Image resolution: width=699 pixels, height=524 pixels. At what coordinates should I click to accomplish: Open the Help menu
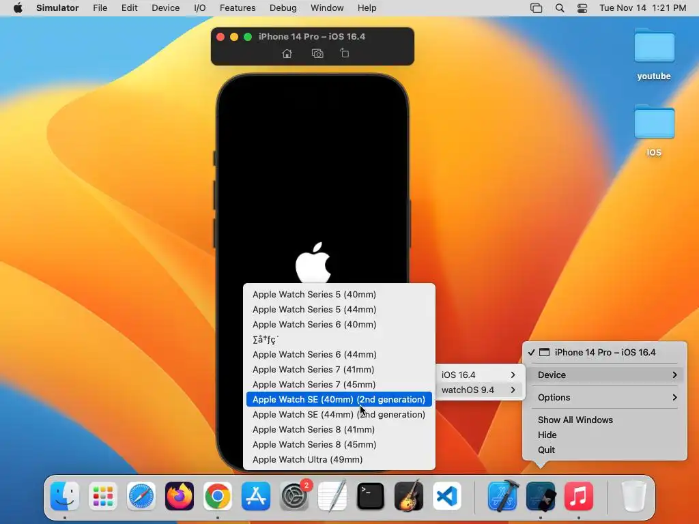[367, 8]
